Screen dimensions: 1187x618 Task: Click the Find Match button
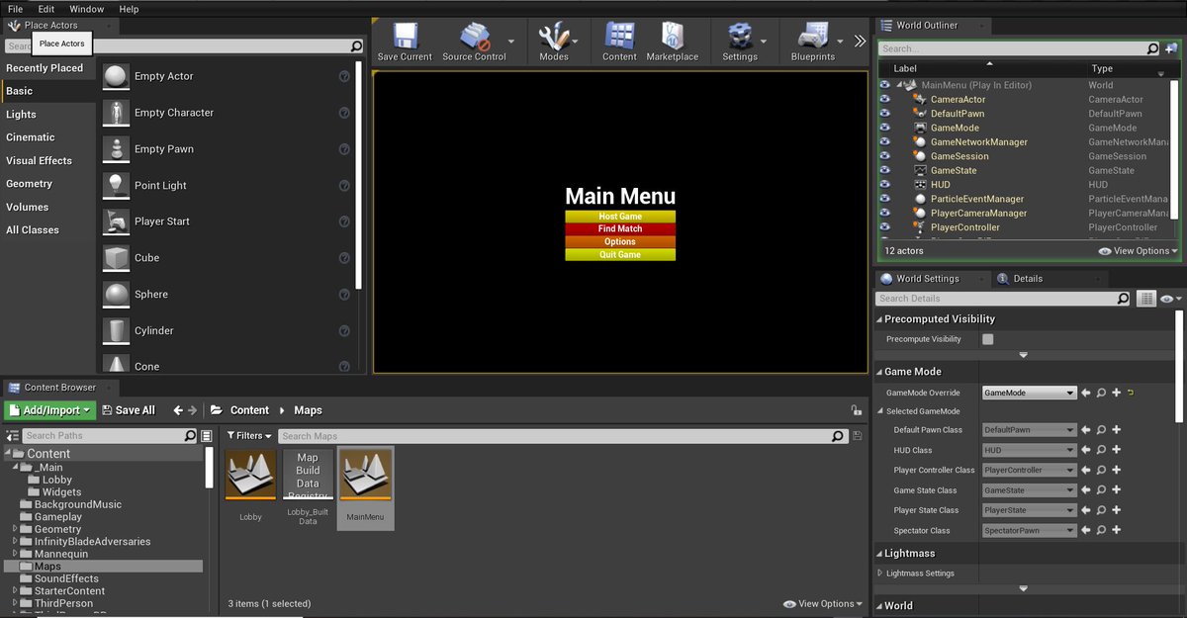620,229
